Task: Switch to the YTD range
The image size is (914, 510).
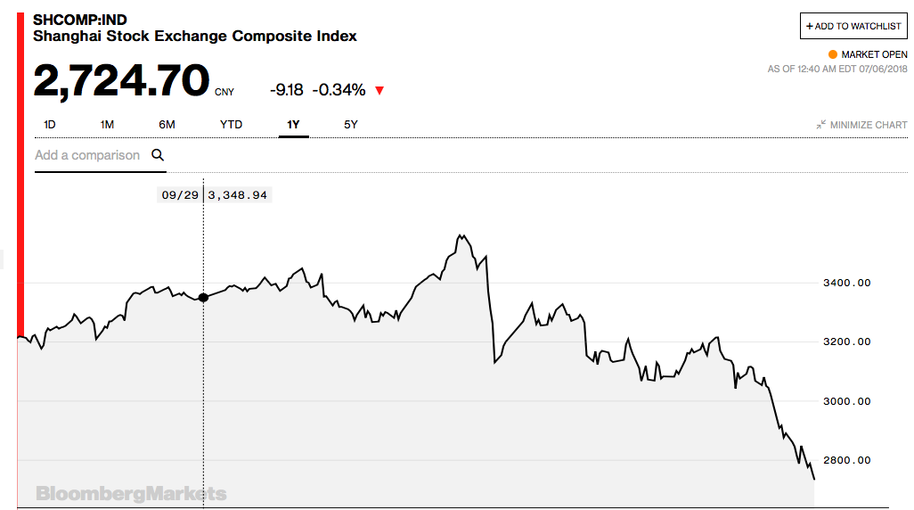Action: pyautogui.click(x=231, y=124)
